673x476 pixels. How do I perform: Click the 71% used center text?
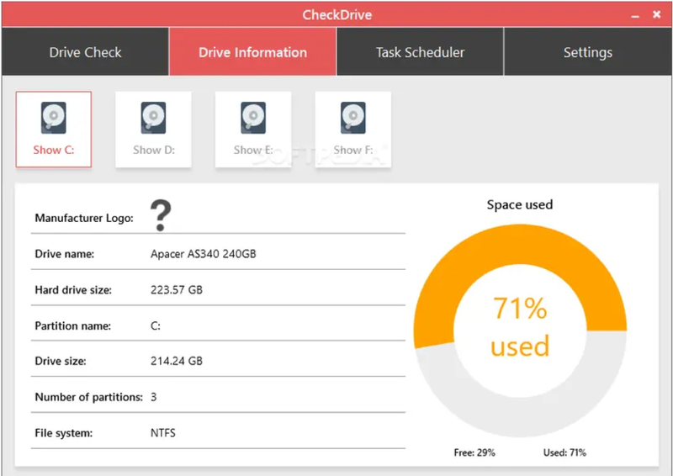pos(520,326)
